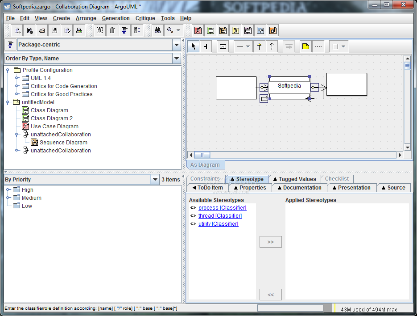Pick the dashed Comment Link tool

coord(318,46)
